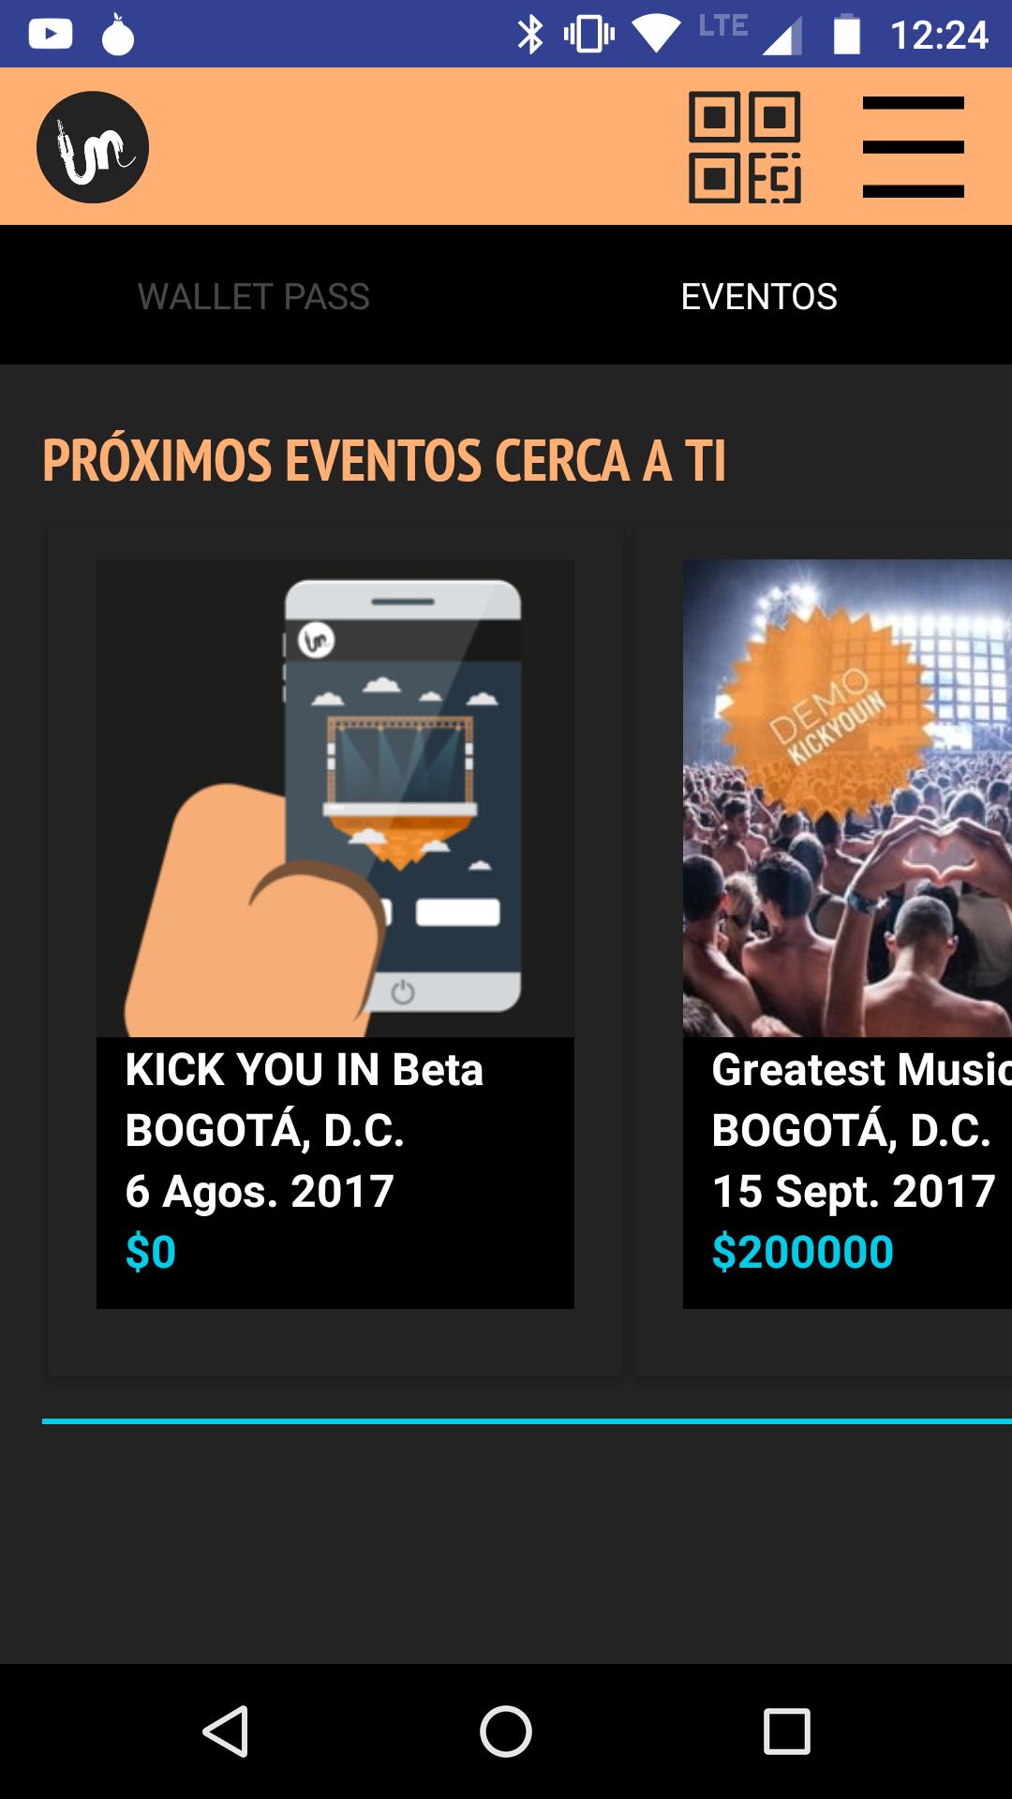This screenshot has height=1799, width=1012.
Task: Switch to the Wallet Pass tab
Action: [x=253, y=296]
